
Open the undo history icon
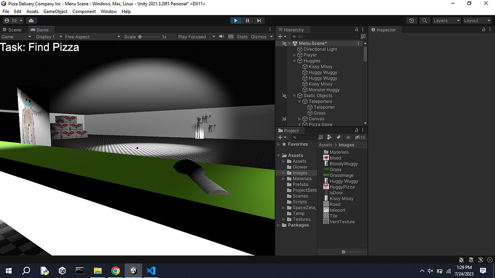pos(411,20)
